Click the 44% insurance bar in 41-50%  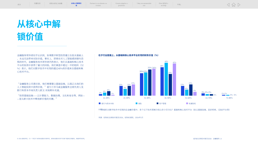point(166,79)
